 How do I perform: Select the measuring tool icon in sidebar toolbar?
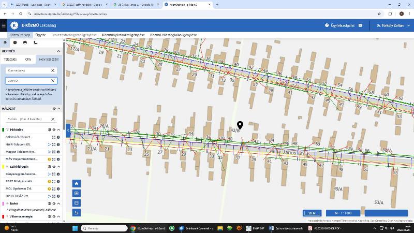coord(35,42)
